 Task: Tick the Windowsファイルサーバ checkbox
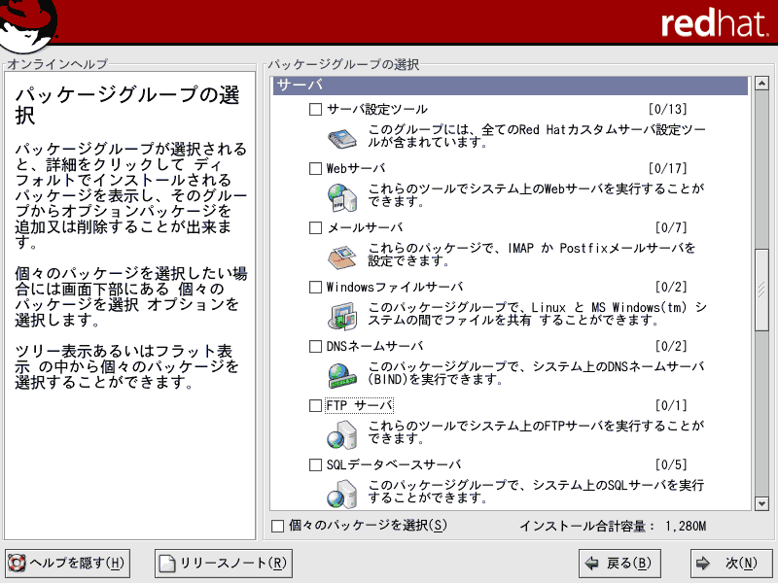[315, 287]
